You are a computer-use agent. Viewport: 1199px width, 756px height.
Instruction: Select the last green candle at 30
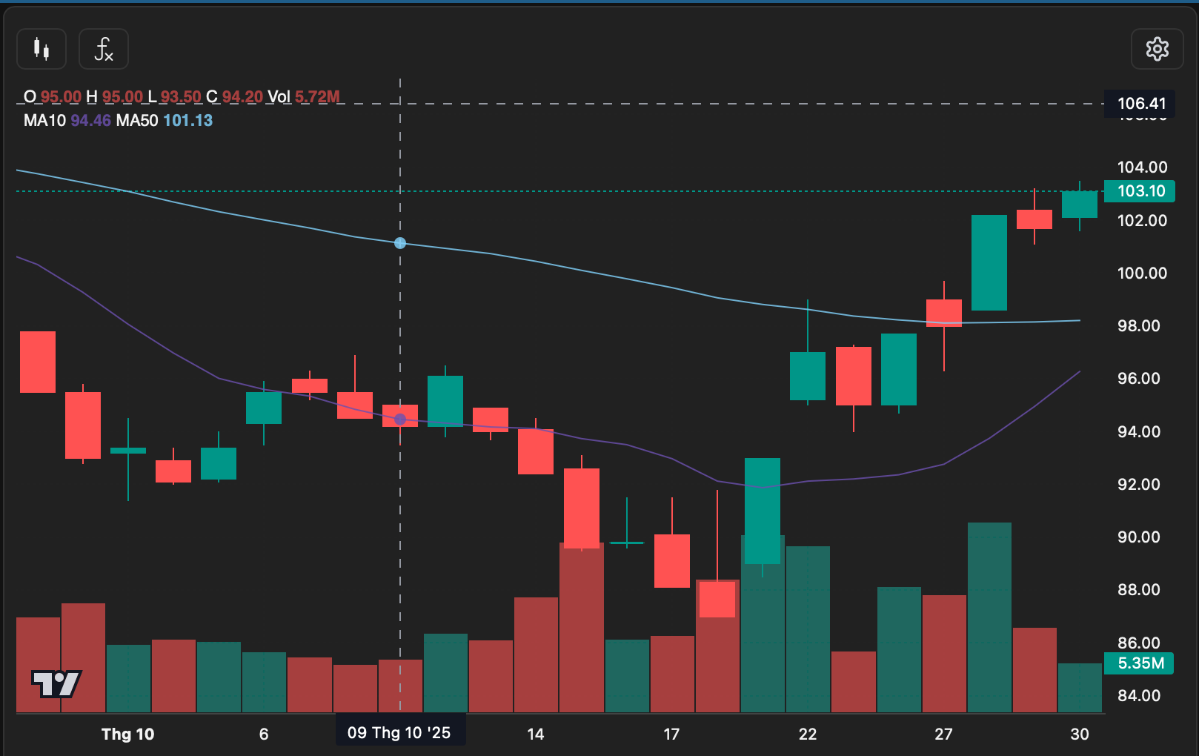click(x=1079, y=205)
